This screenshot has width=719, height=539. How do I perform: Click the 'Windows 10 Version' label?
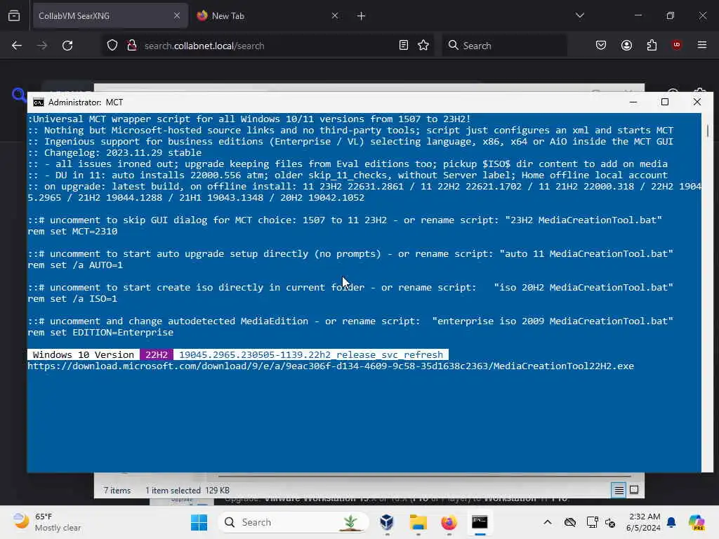pyautogui.click(x=84, y=354)
